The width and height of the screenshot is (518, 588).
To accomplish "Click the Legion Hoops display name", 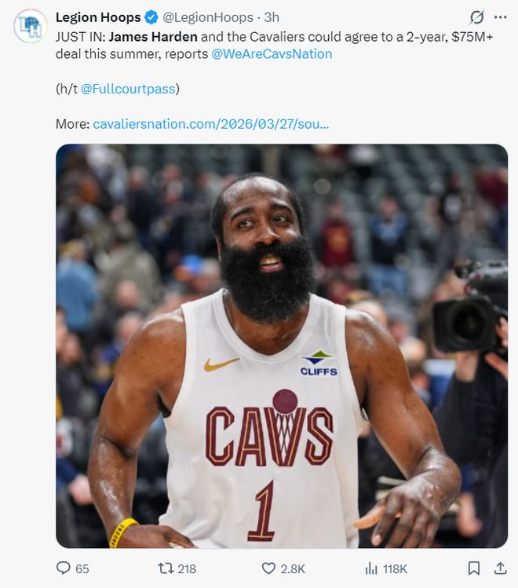I will click(98, 16).
